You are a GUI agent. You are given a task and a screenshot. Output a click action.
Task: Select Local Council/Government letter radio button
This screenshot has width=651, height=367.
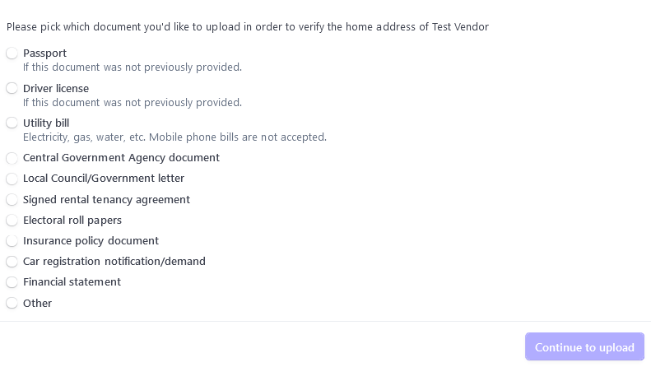point(12,179)
